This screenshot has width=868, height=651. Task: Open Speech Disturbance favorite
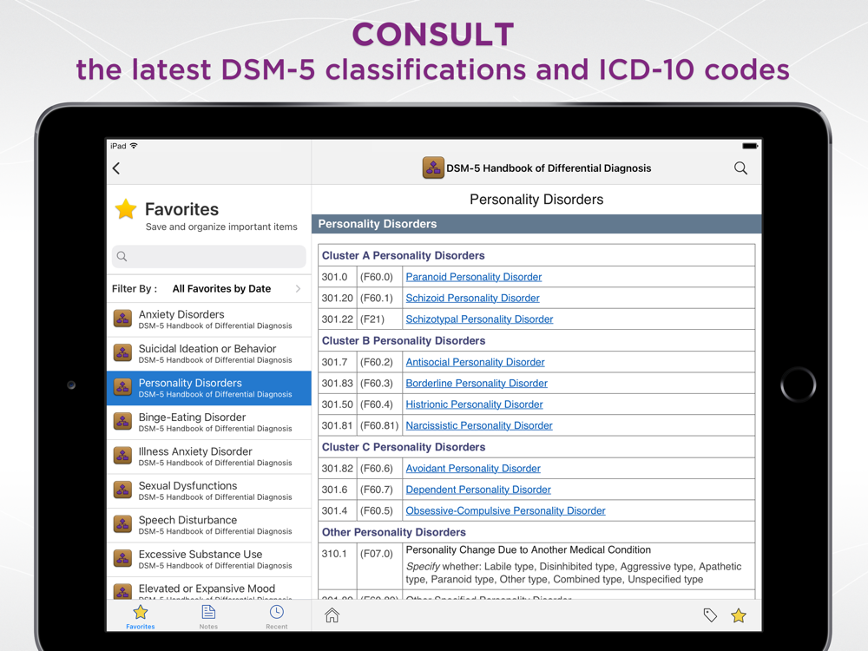click(208, 525)
